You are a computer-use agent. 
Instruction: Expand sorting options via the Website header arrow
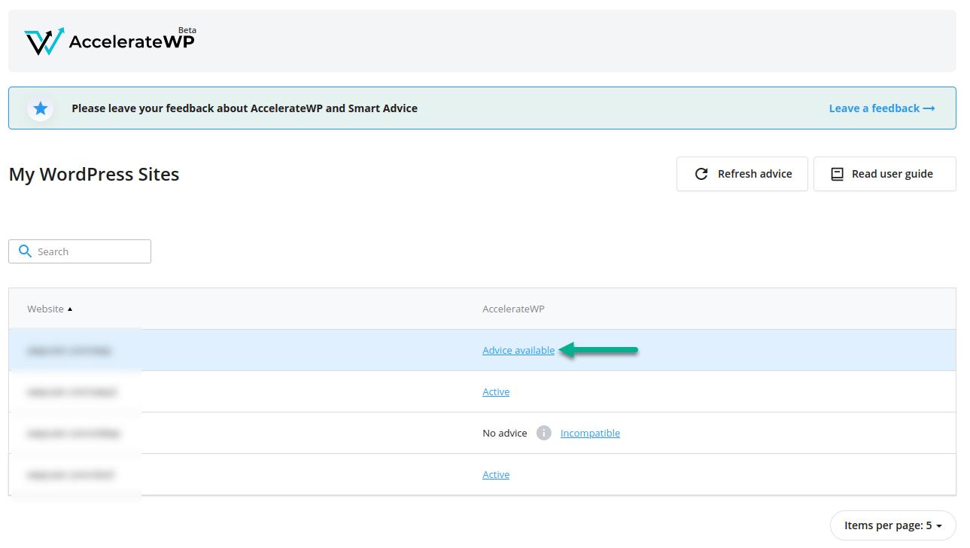click(x=70, y=308)
